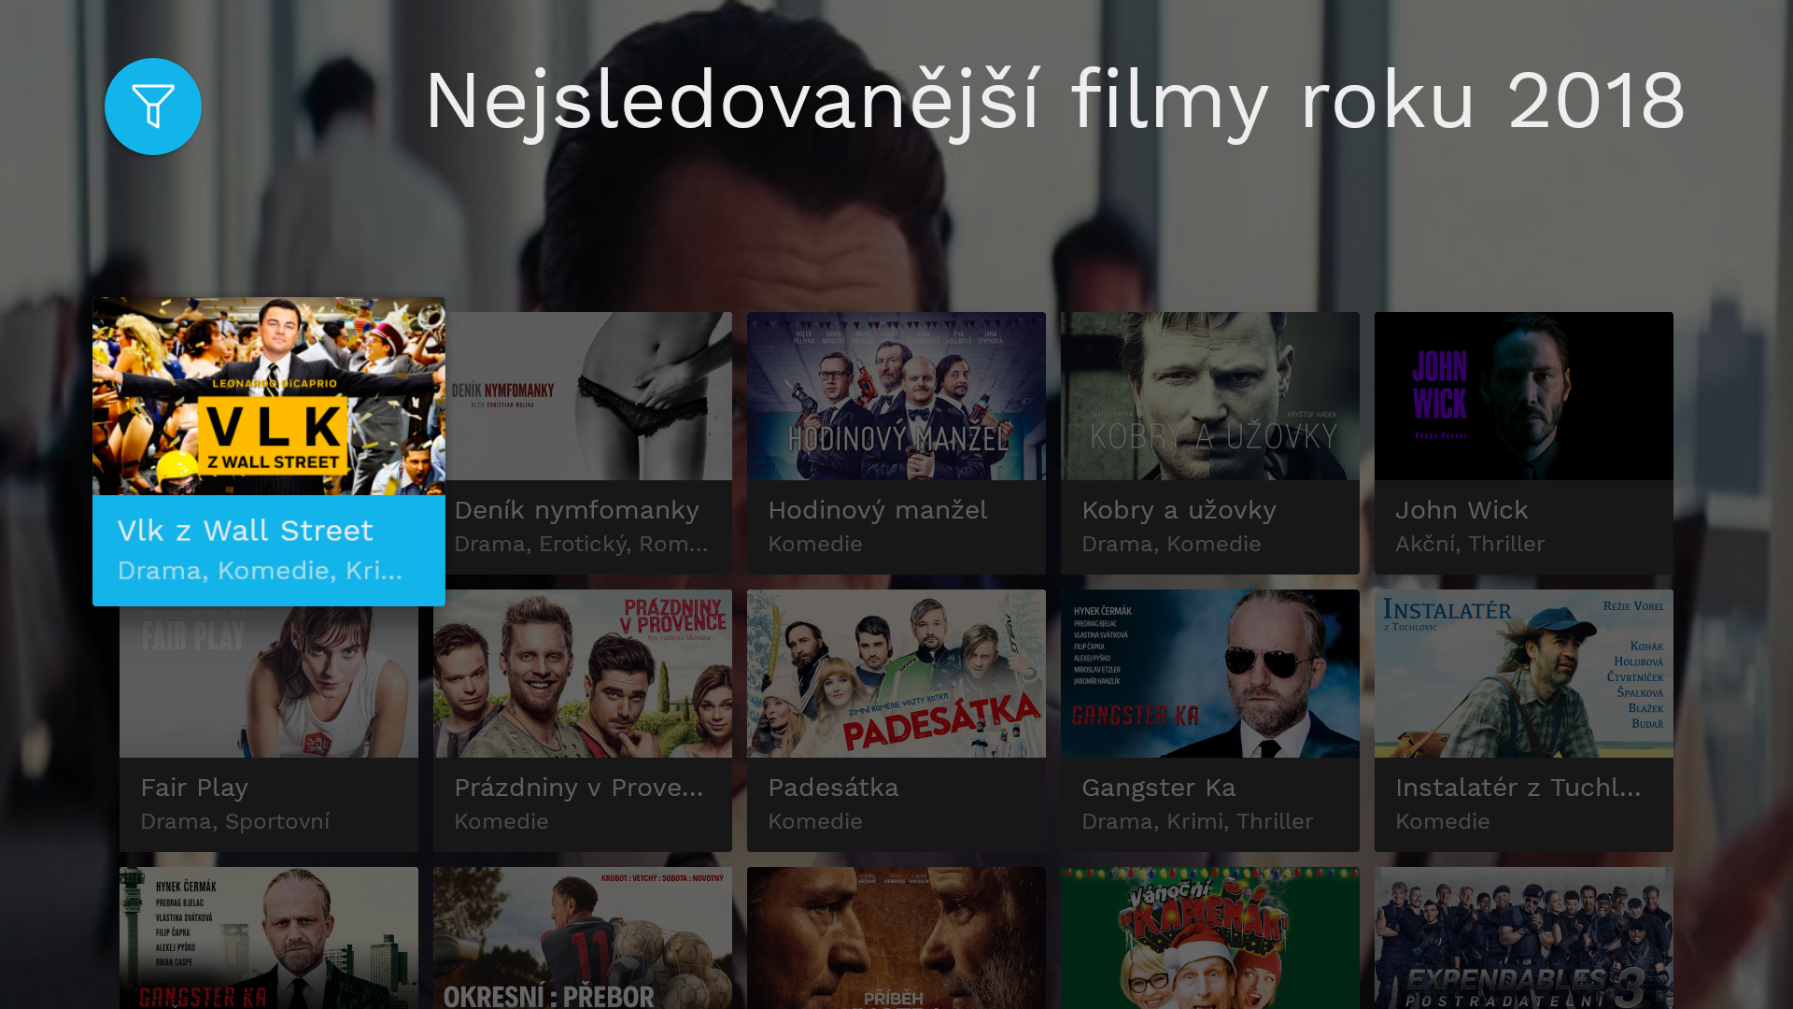Click the Gangster Ka genre caption

[1197, 821]
